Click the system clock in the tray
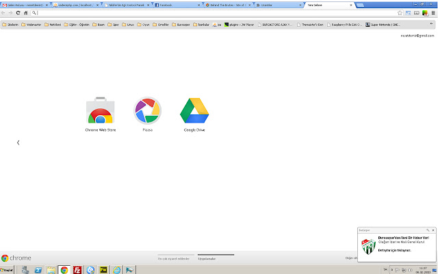 coord(423,270)
